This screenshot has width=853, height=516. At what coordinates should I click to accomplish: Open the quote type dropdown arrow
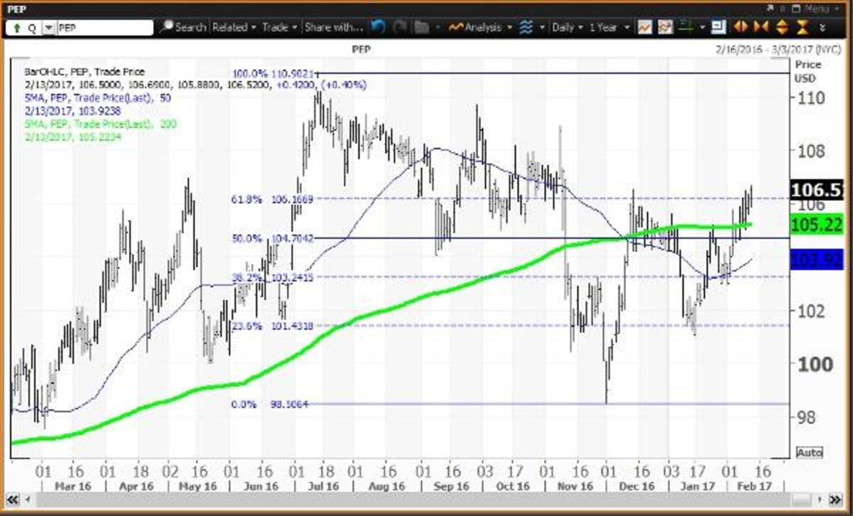click(48, 28)
